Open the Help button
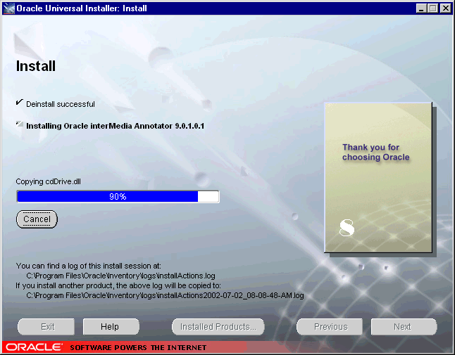 click(x=111, y=327)
